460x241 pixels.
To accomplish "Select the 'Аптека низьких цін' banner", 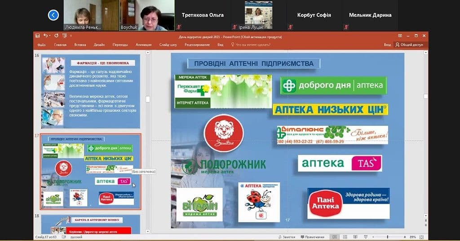I will 330,110.
